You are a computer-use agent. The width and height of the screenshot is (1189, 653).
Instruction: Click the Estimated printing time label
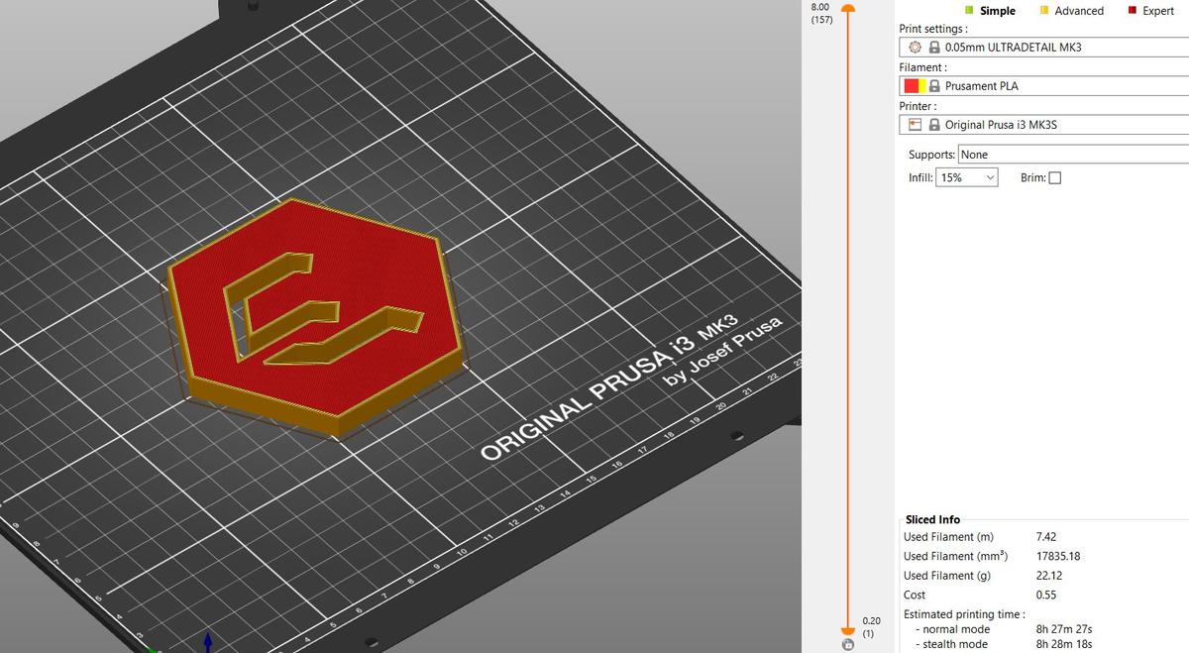964,614
